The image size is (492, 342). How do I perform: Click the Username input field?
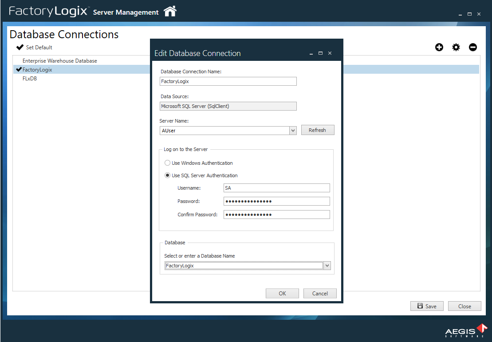(276, 188)
